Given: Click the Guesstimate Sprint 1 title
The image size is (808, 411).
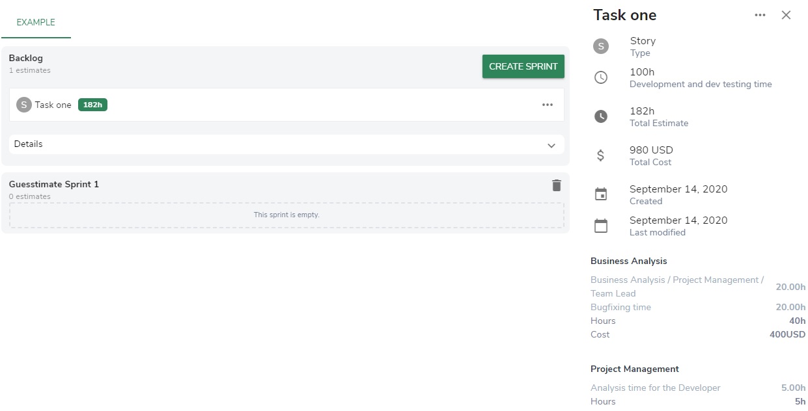Looking at the screenshot, I should pyautogui.click(x=54, y=184).
